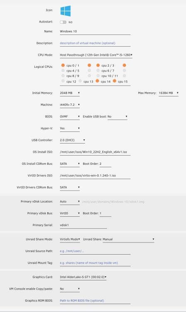Change the BIOS dropdown from OVMF
Viewport: 186px width, 312px height.
tap(70, 116)
